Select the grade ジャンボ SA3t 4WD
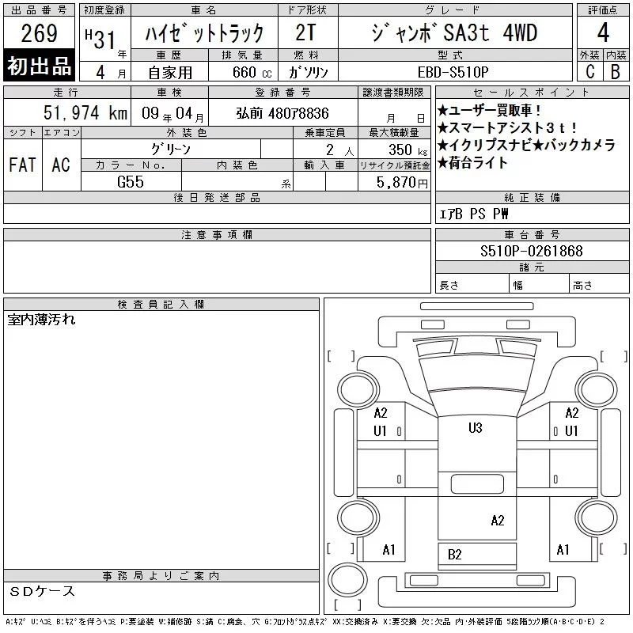The image size is (633, 633). 454,32
